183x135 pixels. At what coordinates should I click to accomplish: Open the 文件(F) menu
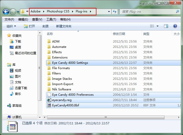[x=9, y=20]
